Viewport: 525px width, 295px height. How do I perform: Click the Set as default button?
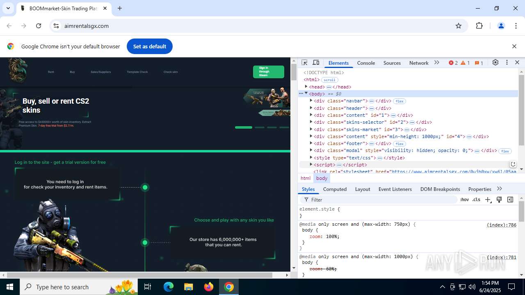click(x=150, y=46)
